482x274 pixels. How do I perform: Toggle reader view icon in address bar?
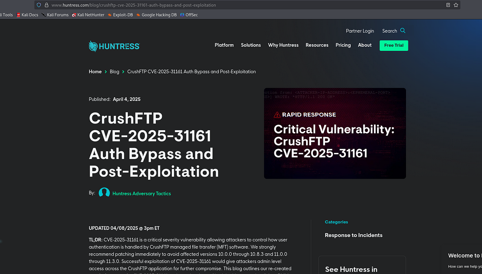448,5
